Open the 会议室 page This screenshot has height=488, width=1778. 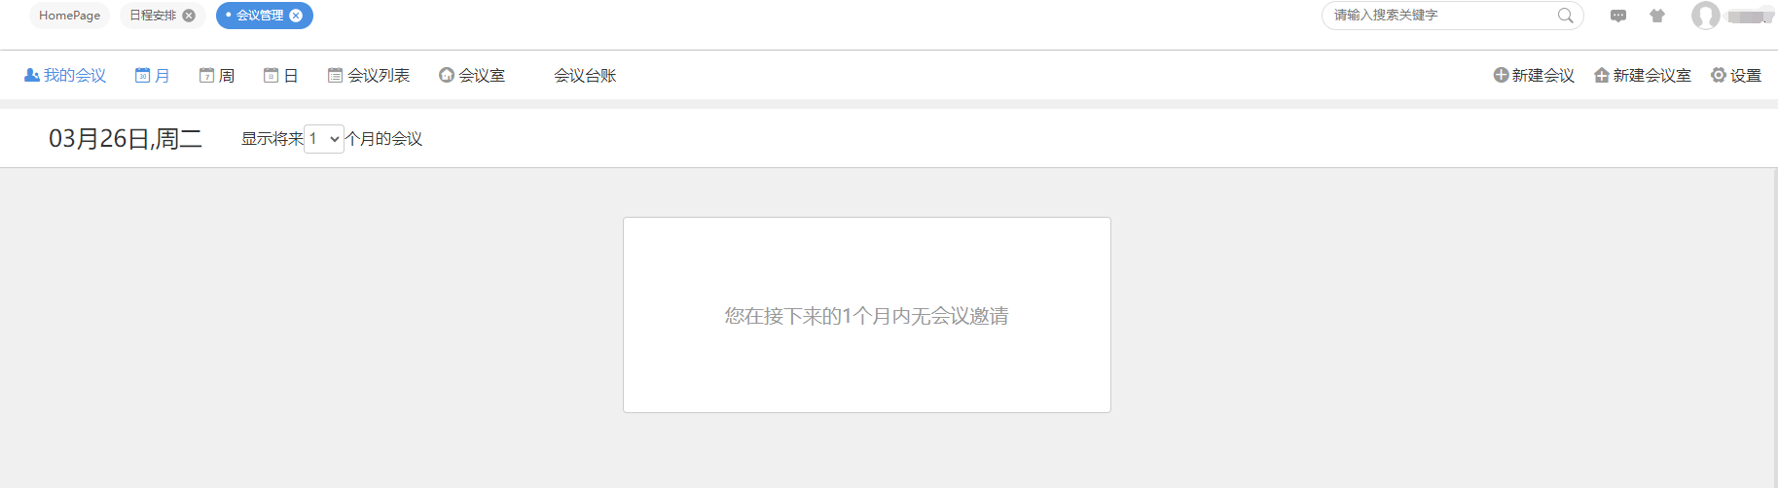click(471, 75)
